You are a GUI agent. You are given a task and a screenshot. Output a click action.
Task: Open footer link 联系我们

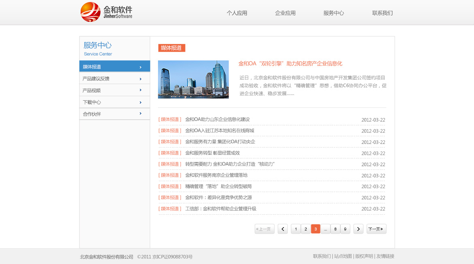[322, 256]
